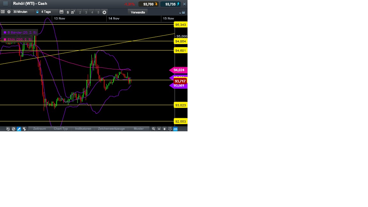Open the 30 Minuten interval dropdown
The height and width of the screenshot is (207, 368).
click(x=20, y=12)
